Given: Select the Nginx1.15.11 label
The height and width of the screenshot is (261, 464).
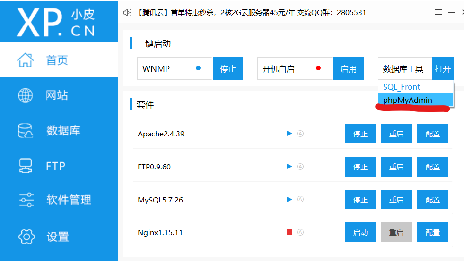Looking at the screenshot, I should 160,233.
